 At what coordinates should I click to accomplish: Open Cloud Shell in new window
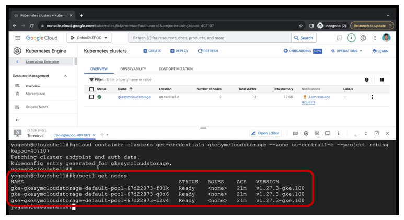point(377,133)
